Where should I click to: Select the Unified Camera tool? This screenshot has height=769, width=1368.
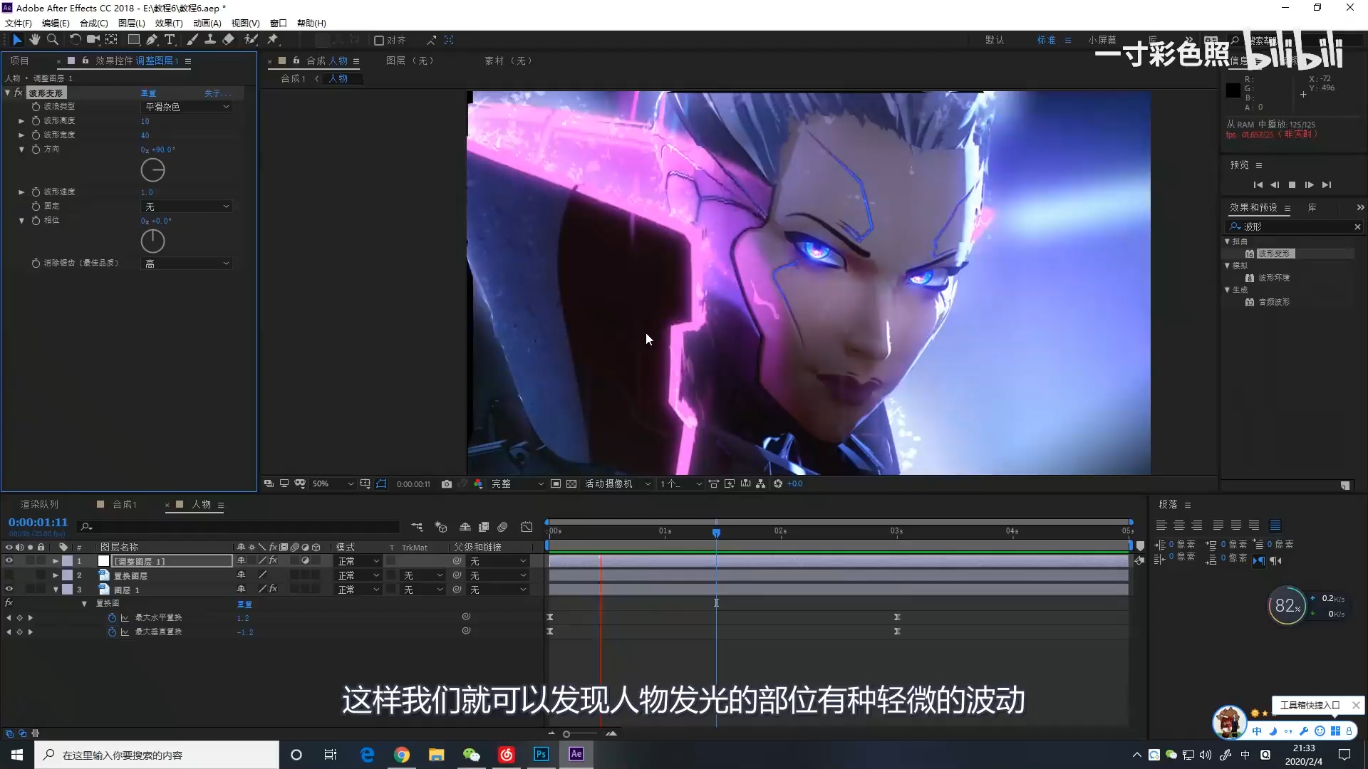click(x=93, y=40)
